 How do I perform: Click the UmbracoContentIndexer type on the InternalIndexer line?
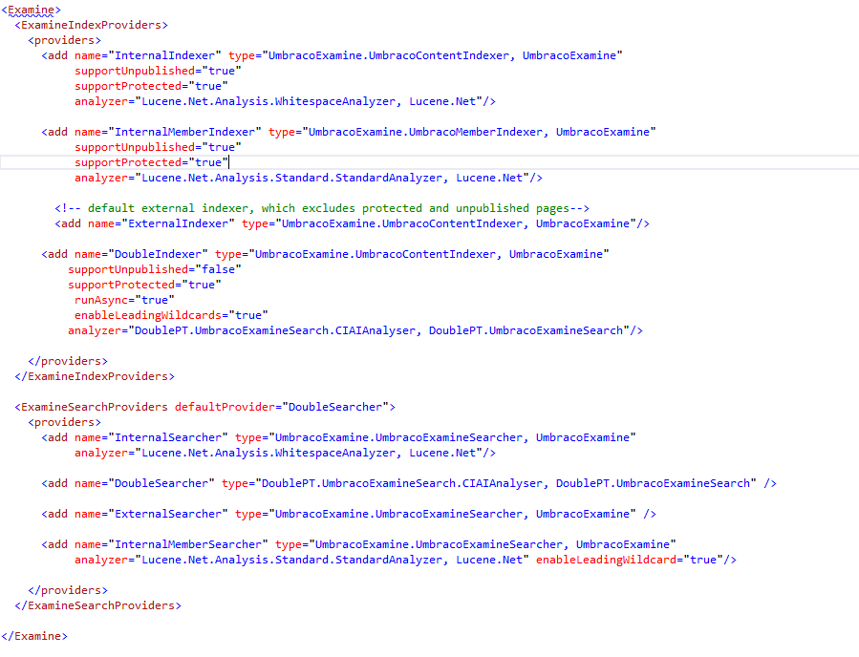[442, 55]
